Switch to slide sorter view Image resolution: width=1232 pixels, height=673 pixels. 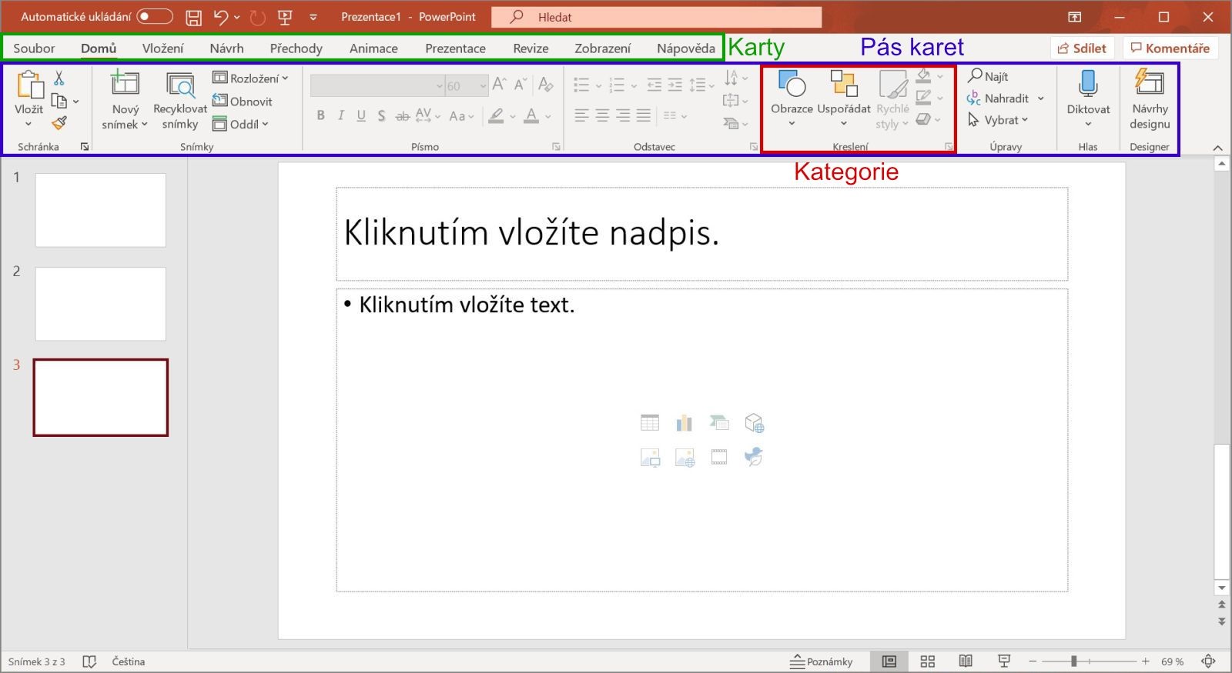[x=928, y=661]
